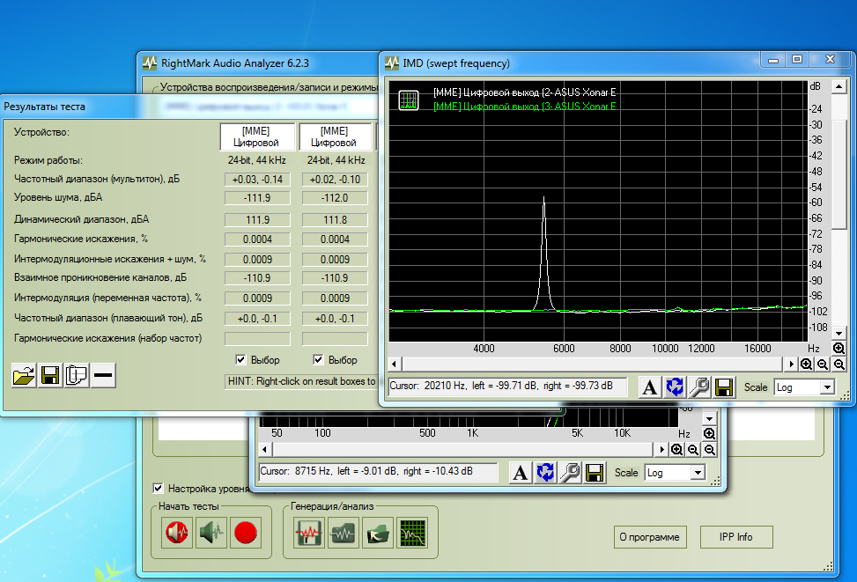Save test results with the floppy icon
857x582 pixels.
coord(50,375)
